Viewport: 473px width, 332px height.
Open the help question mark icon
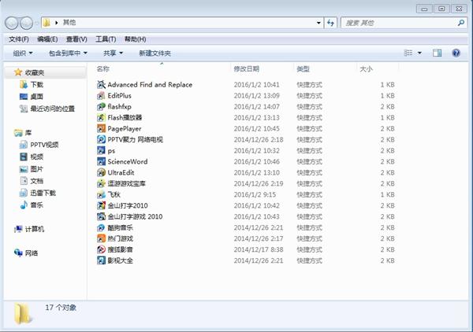click(x=456, y=53)
